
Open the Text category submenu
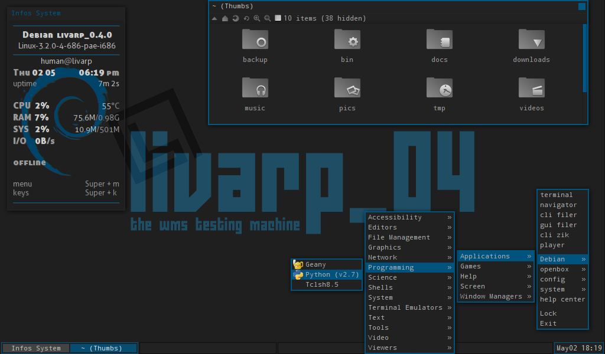[409, 317]
